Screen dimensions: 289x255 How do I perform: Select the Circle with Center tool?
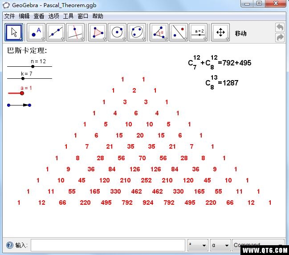[x=117, y=32]
